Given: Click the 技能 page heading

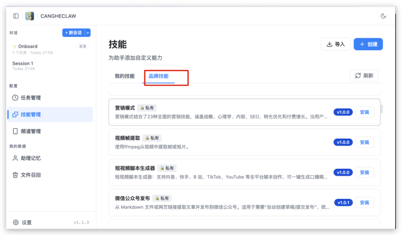Looking at the screenshot, I should point(117,44).
